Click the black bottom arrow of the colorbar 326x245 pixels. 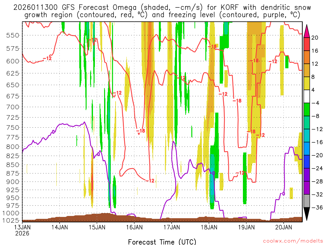tap(307, 214)
